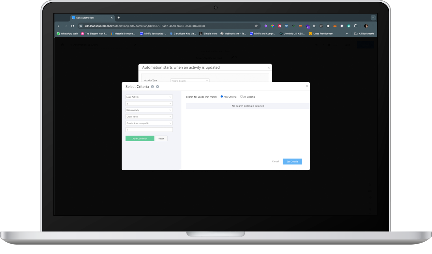The image size is (432, 254).
Task: Click the browser back arrow
Action: pos(58,26)
